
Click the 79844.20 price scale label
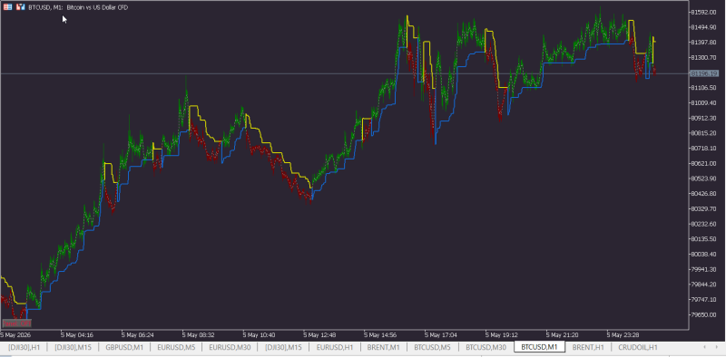[x=704, y=285]
